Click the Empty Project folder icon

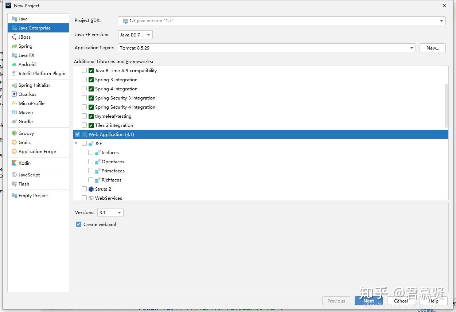coord(14,196)
